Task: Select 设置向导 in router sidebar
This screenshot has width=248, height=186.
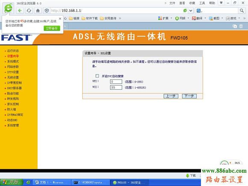Action: (13, 56)
